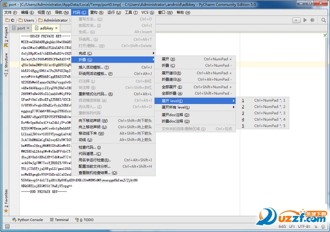This screenshot has height=232, width=330.
Task: Select the 折叠 (G) submenu entry
Action: (113, 60)
